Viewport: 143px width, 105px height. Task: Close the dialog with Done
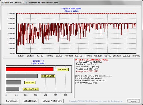pyautogui.click(x=133, y=101)
